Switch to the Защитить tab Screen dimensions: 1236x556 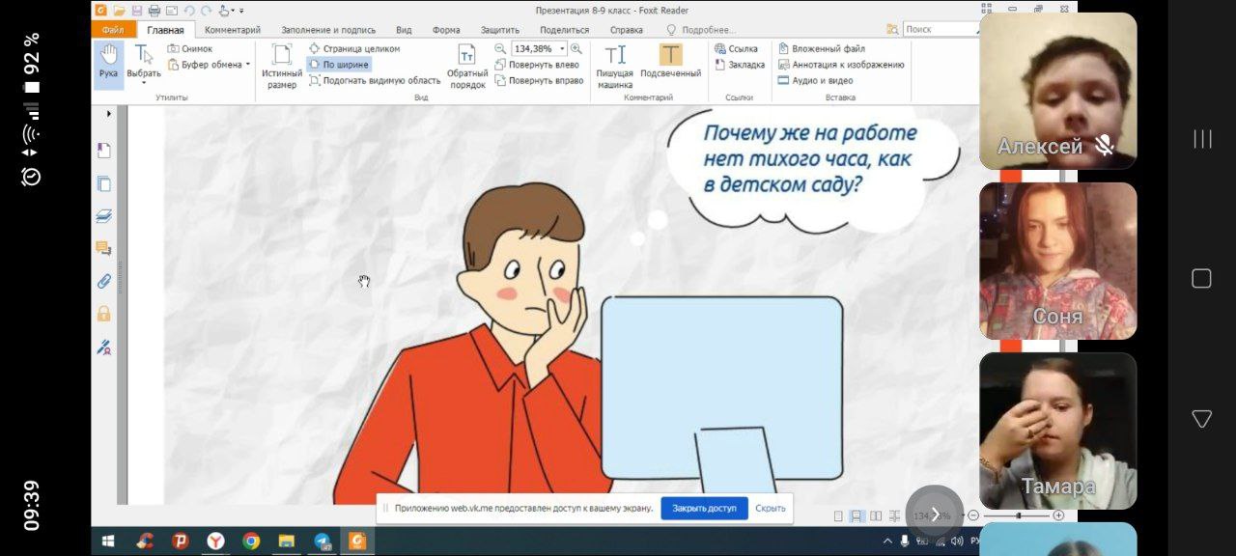(500, 30)
